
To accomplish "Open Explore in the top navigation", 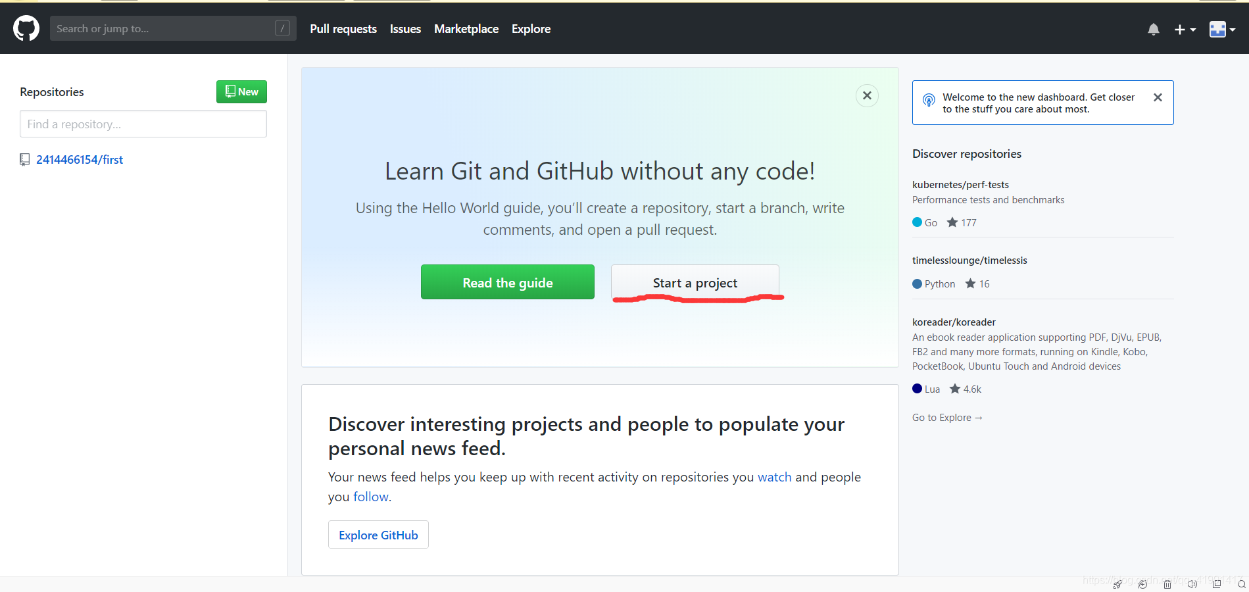I will (531, 29).
